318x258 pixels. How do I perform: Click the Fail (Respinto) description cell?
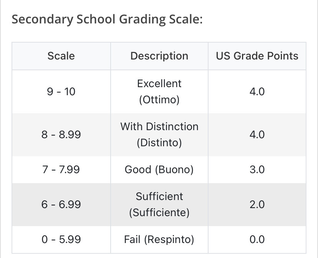click(x=159, y=240)
